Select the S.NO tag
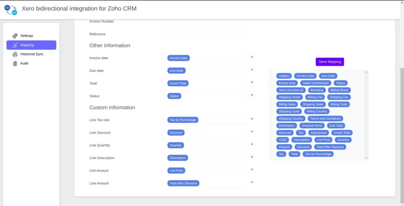This screenshot has width=404, height=206. [x=282, y=140]
